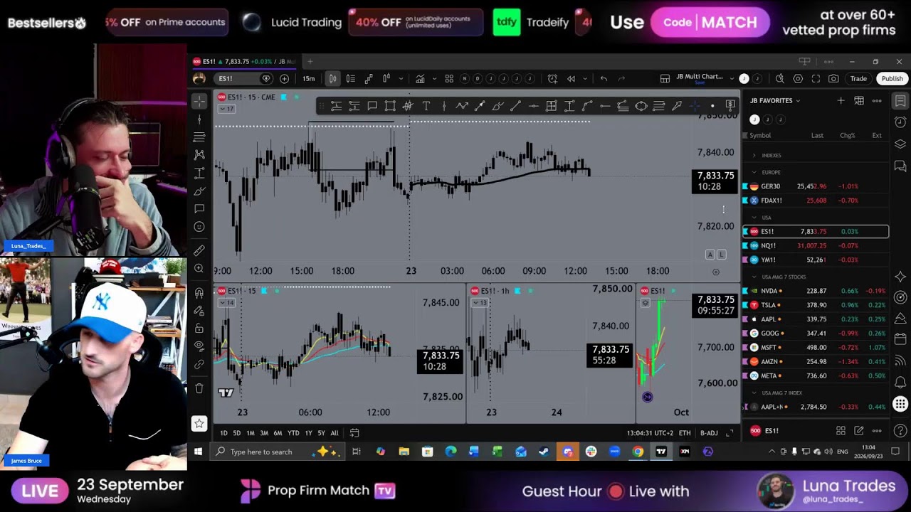Image resolution: width=911 pixels, height=512 pixels.
Task: Add a symbol to the JB Favorites watchlist
Action: [x=841, y=101]
